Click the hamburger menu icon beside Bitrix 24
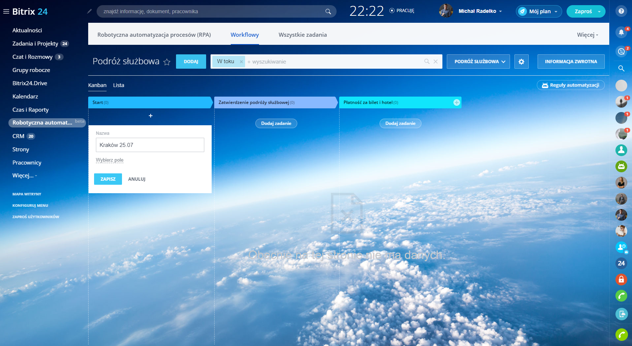The width and height of the screenshot is (632, 346). 6,11
